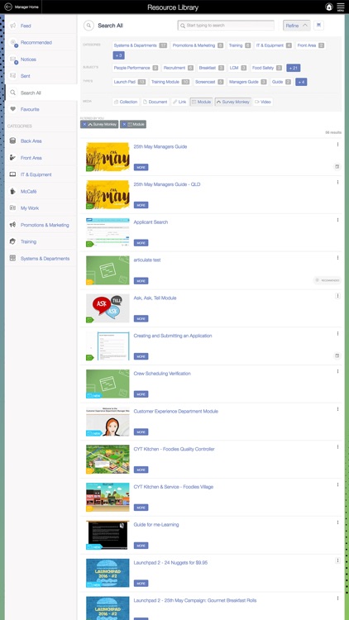Click the Front Area category icon
The height and width of the screenshot is (620, 349).
12,158
